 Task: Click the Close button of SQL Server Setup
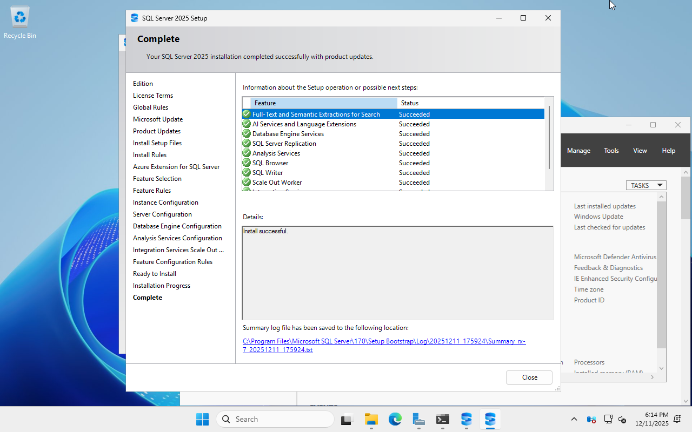529,377
